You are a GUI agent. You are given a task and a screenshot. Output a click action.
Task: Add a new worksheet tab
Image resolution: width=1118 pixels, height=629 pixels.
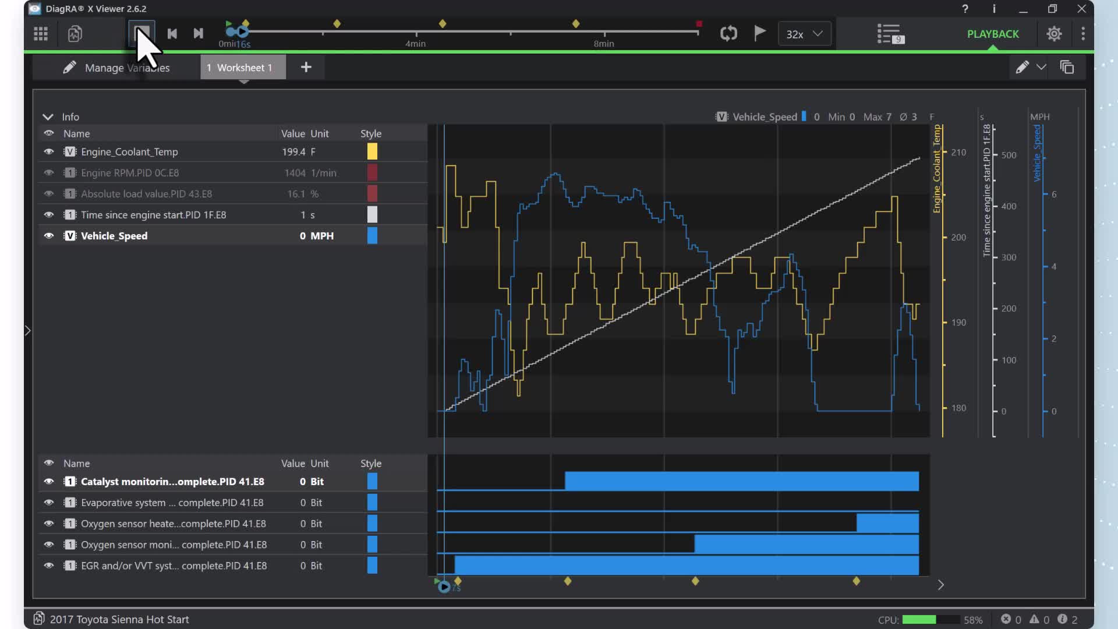click(x=306, y=68)
